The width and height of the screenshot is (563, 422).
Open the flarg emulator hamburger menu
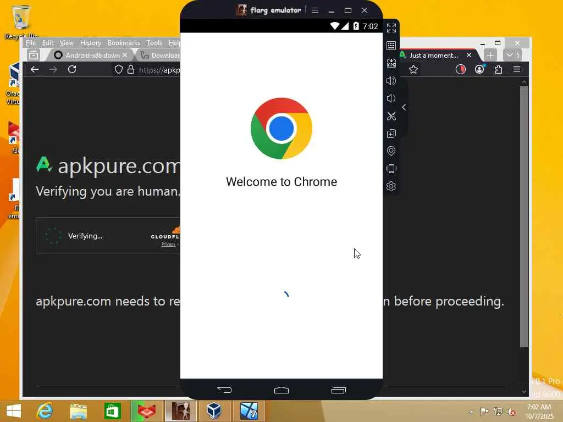[x=315, y=10]
